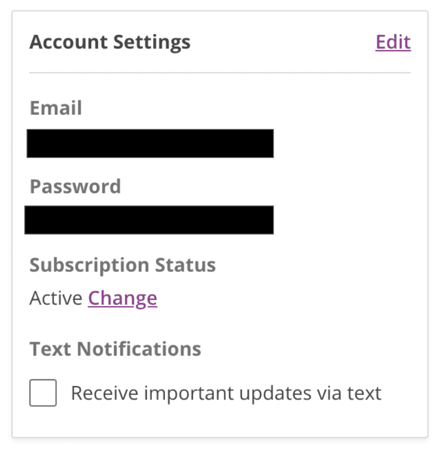This screenshot has height=449, width=440.
Task: Click the Password field label
Action: (75, 186)
